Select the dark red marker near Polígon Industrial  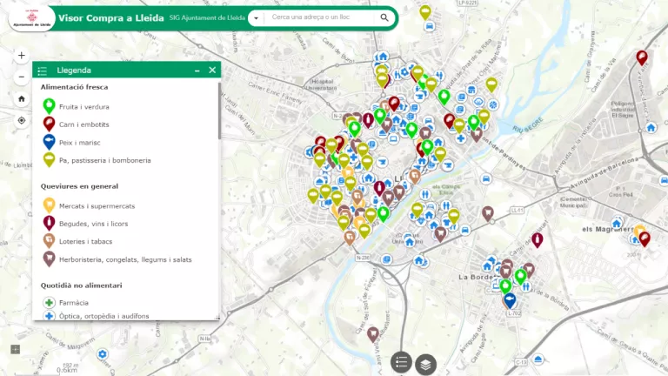click(x=642, y=57)
